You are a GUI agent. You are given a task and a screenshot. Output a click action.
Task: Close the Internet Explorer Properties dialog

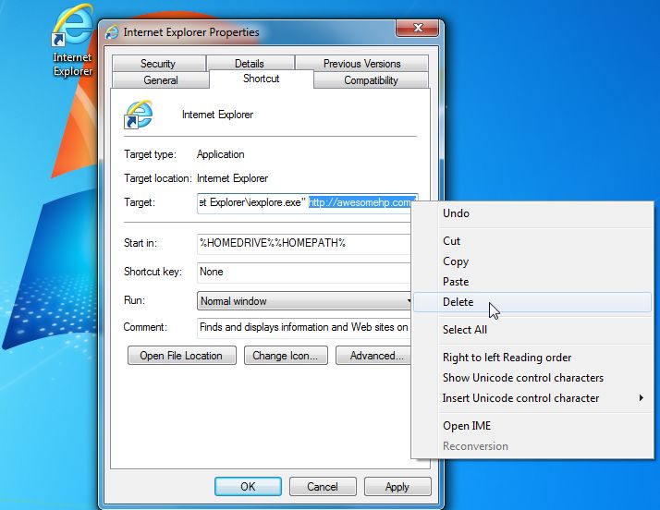point(417,28)
